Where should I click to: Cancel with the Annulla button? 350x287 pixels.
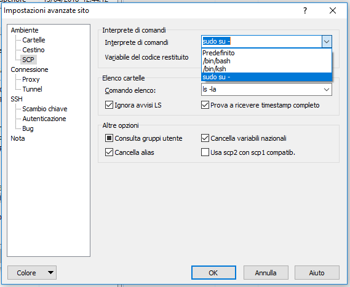tap(266, 272)
